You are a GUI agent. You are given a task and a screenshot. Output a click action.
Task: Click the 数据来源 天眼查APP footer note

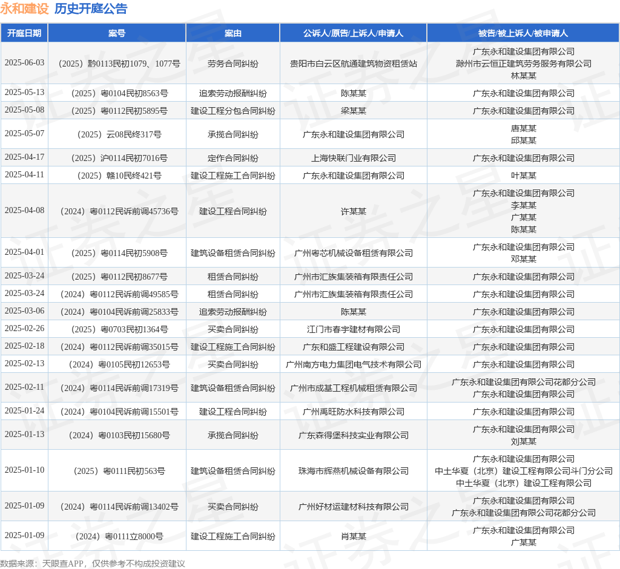(93, 564)
